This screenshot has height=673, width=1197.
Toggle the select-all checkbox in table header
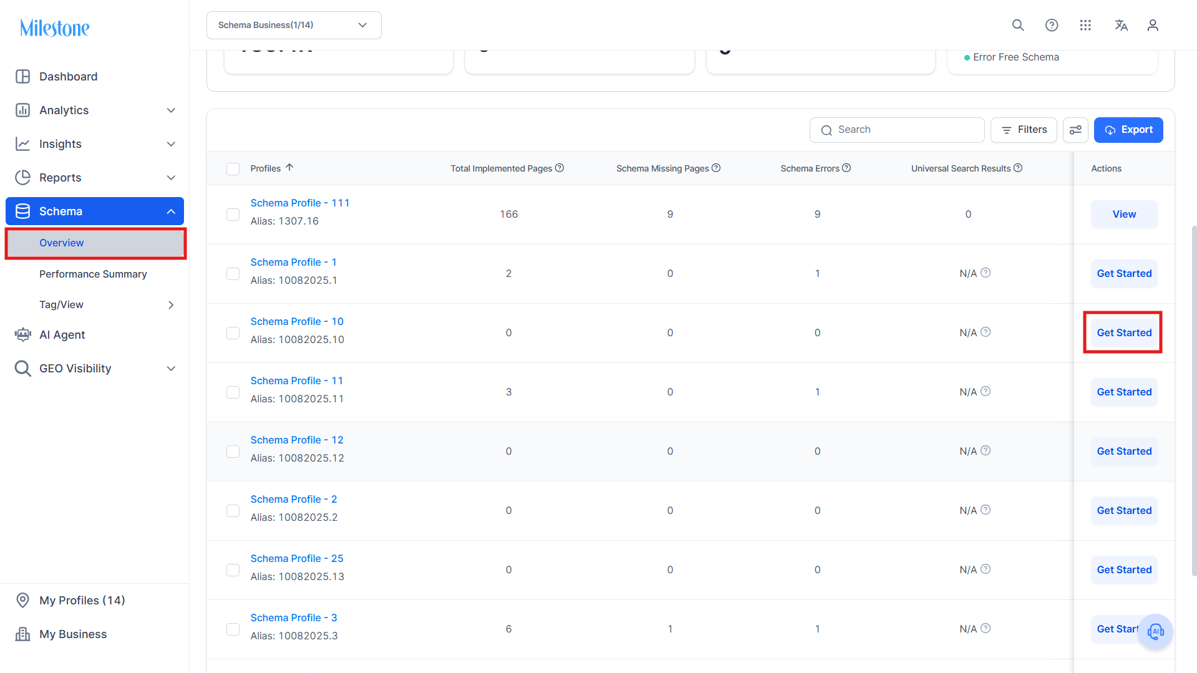click(233, 169)
